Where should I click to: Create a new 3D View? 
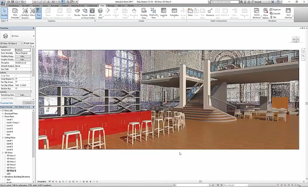pos(100,13)
